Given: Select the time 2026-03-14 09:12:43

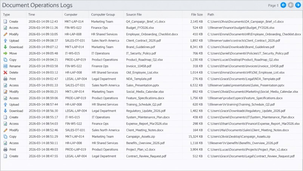Looking at the screenshot, I should point(43,22).
